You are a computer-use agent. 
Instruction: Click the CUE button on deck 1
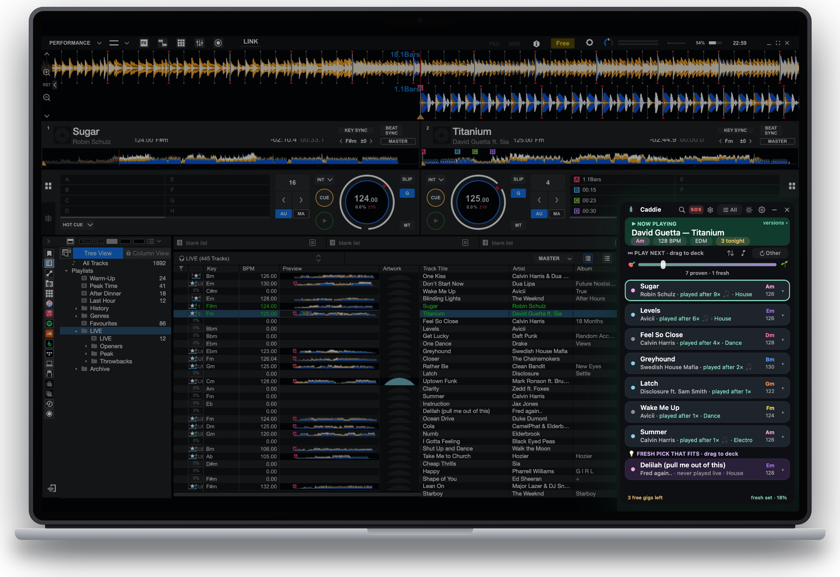[x=324, y=198]
